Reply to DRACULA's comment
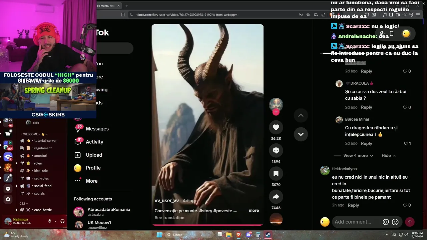Image resolution: width=427 pixels, height=240 pixels. coord(366,107)
